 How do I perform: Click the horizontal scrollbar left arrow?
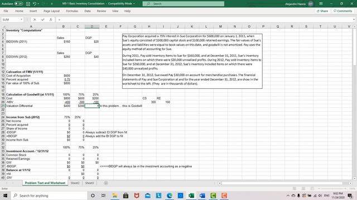219,183
